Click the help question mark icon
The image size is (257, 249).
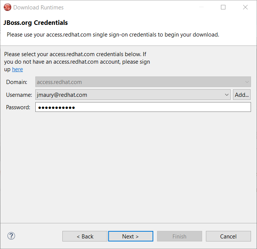pos(11,236)
